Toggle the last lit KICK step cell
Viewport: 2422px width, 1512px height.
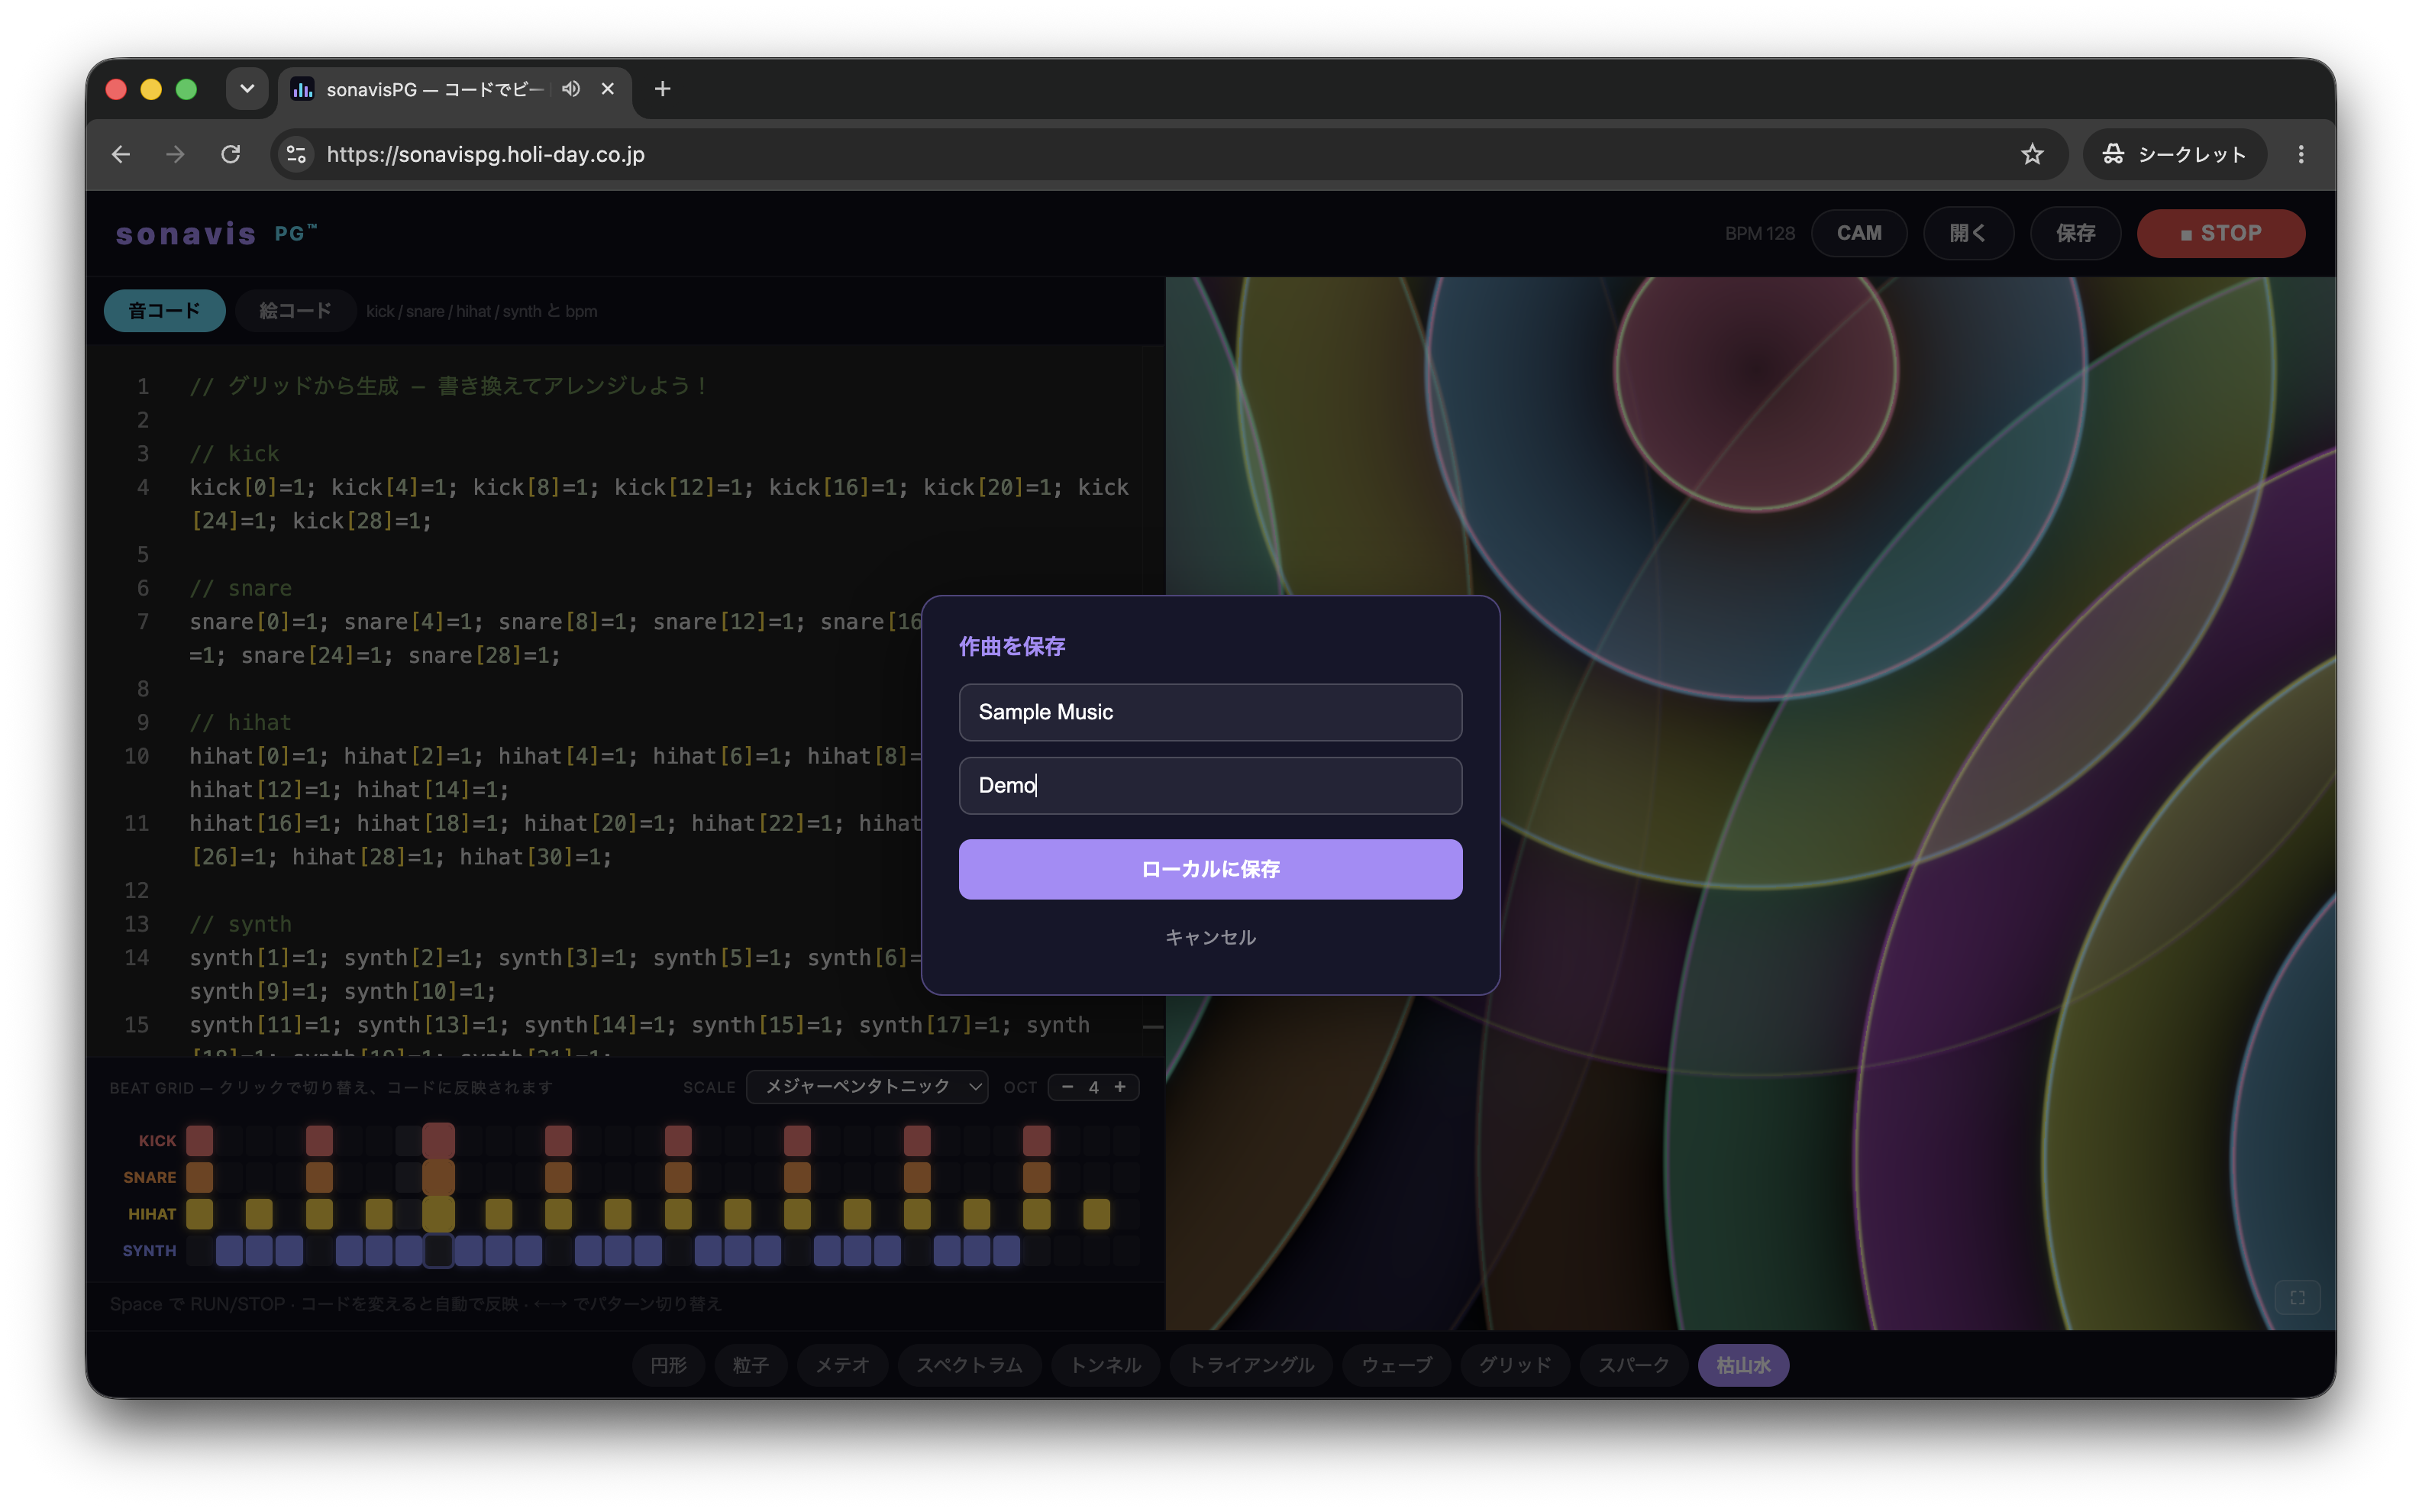tap(1037, 1140)
